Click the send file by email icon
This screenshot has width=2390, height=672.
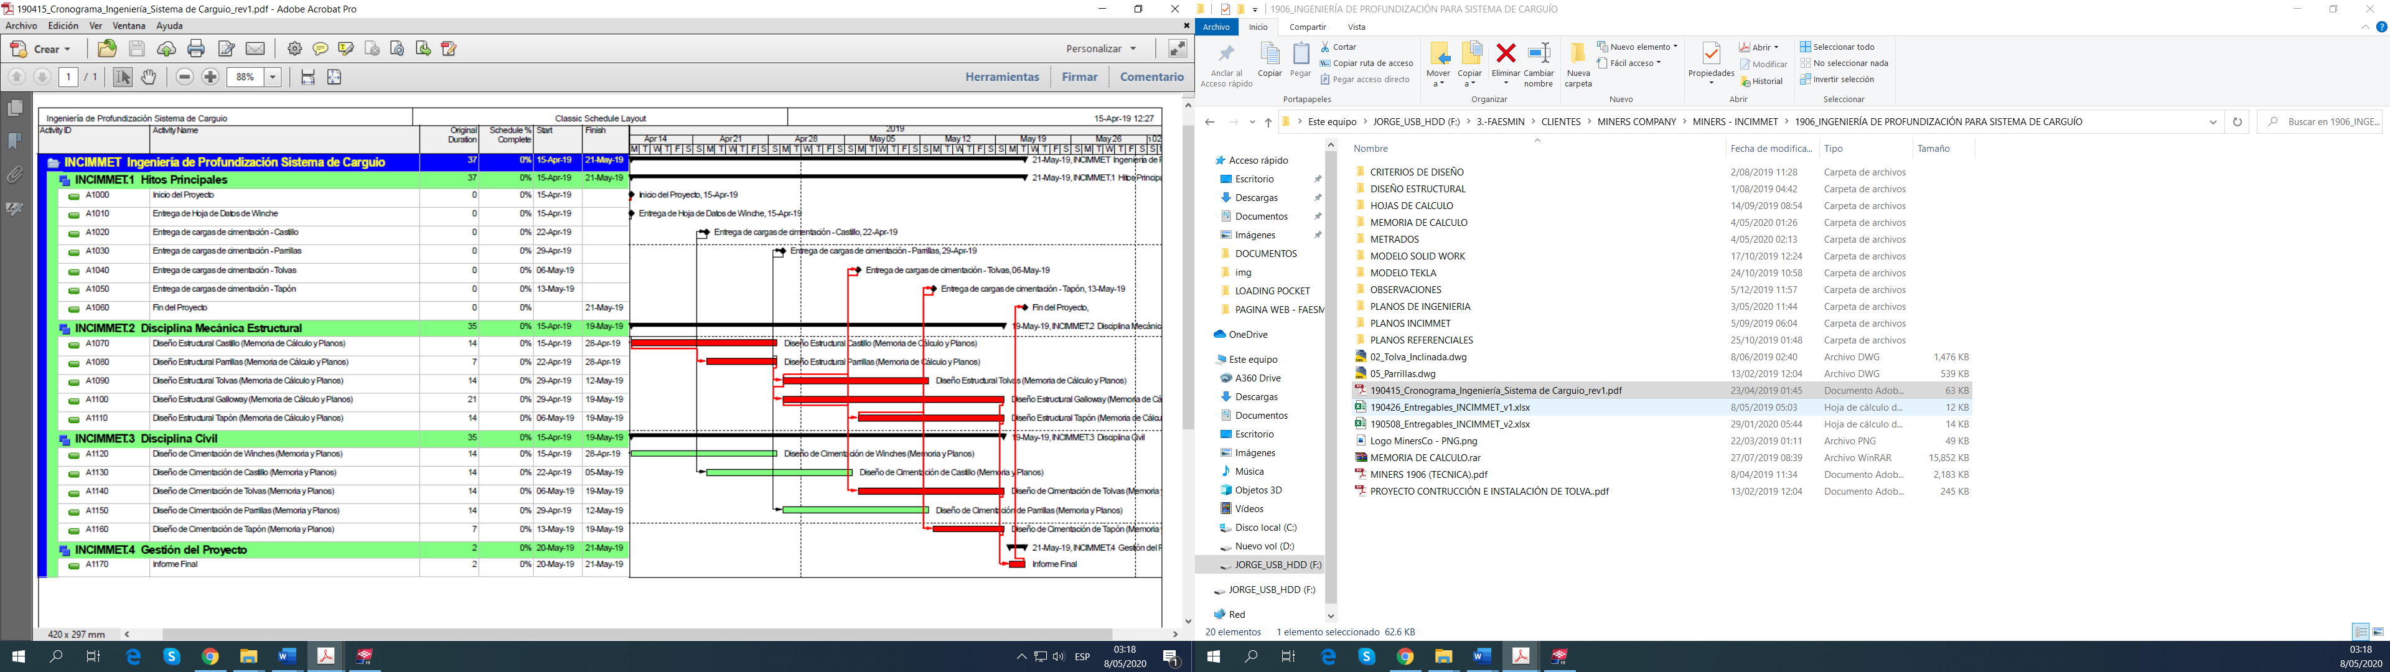coord(255,49)
